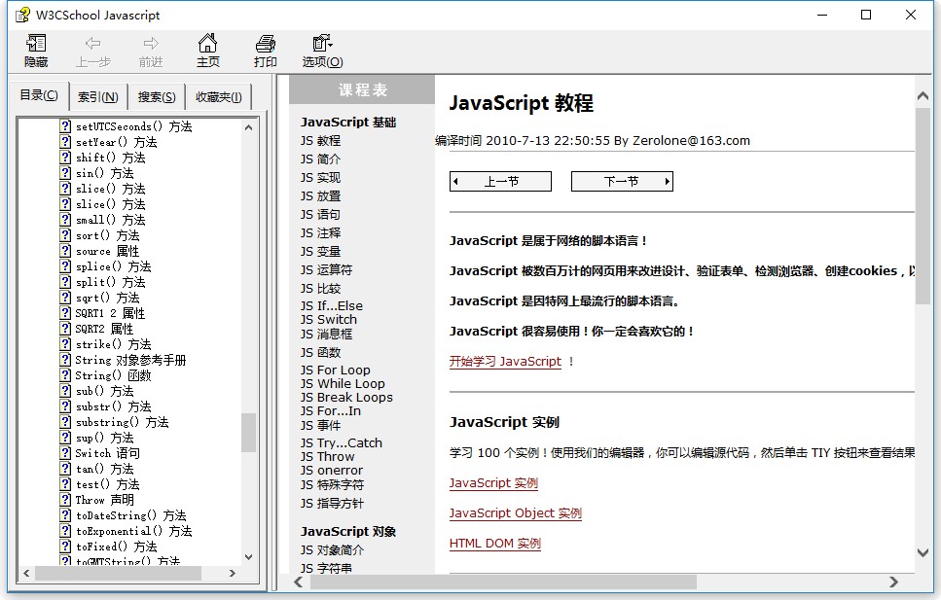941x600 pixels.
Task: Open the HTML DOM 实例 link
Action: click(494, 544)
